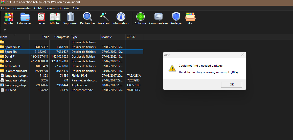This screenshot has height=140, width=293.
Task: Launch the Assistant wand icon
Action: 104,17
